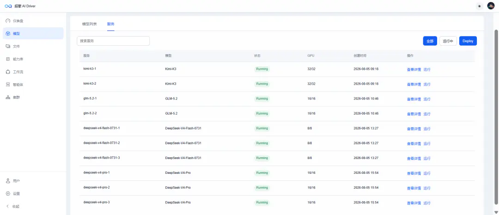Open the 能力库 icon in sidebar
Screen dimensions: 499x215
coord(8,59)
